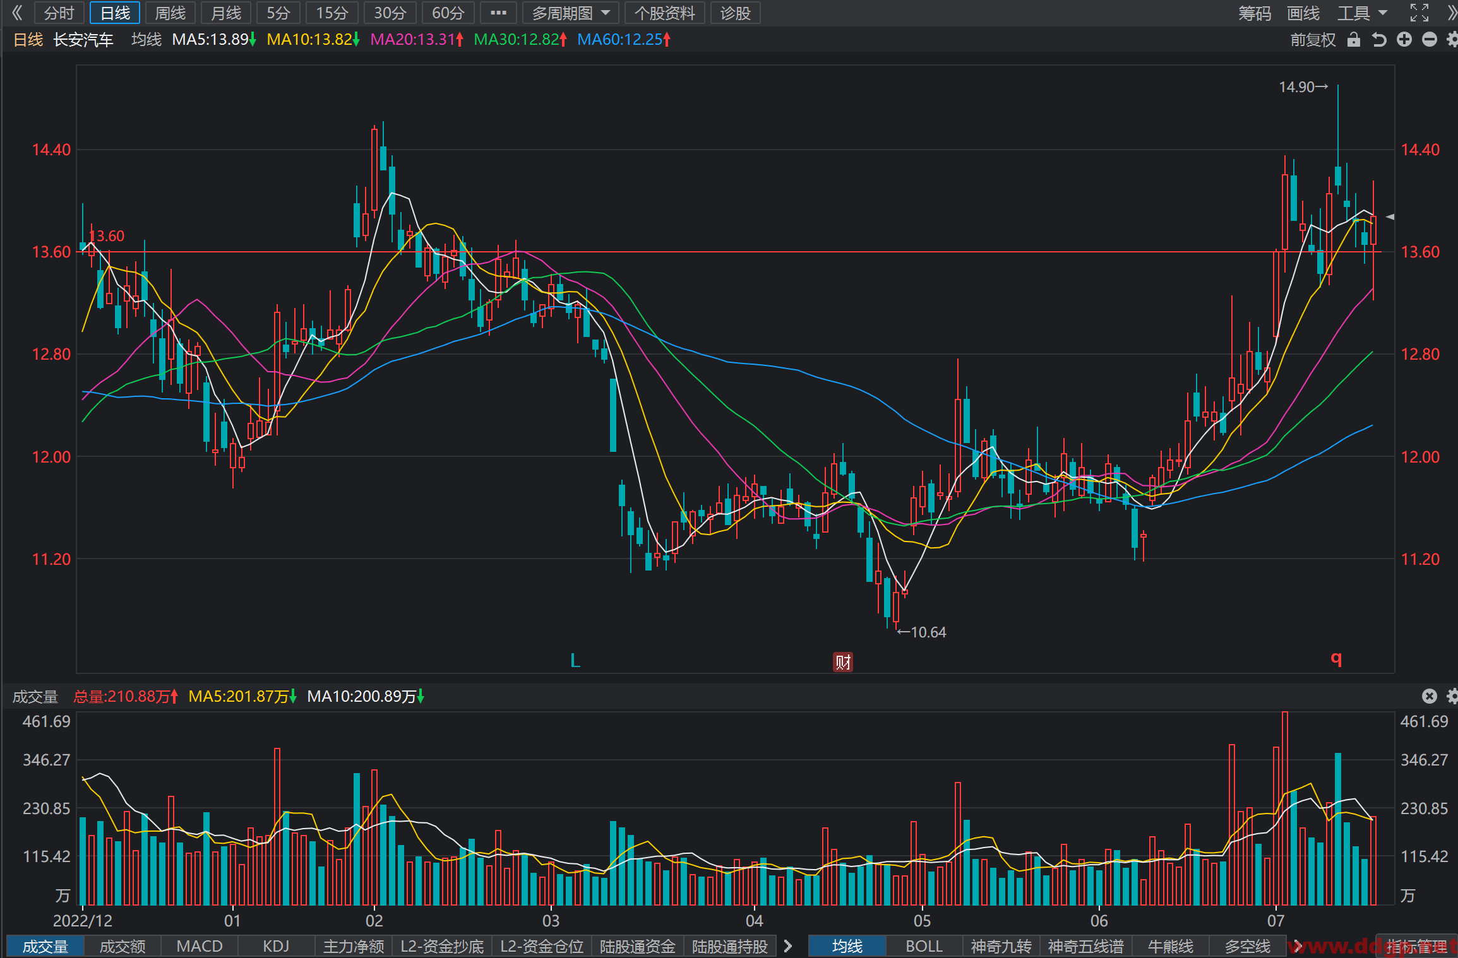Click the red q marker on chart

(1336, 658)
